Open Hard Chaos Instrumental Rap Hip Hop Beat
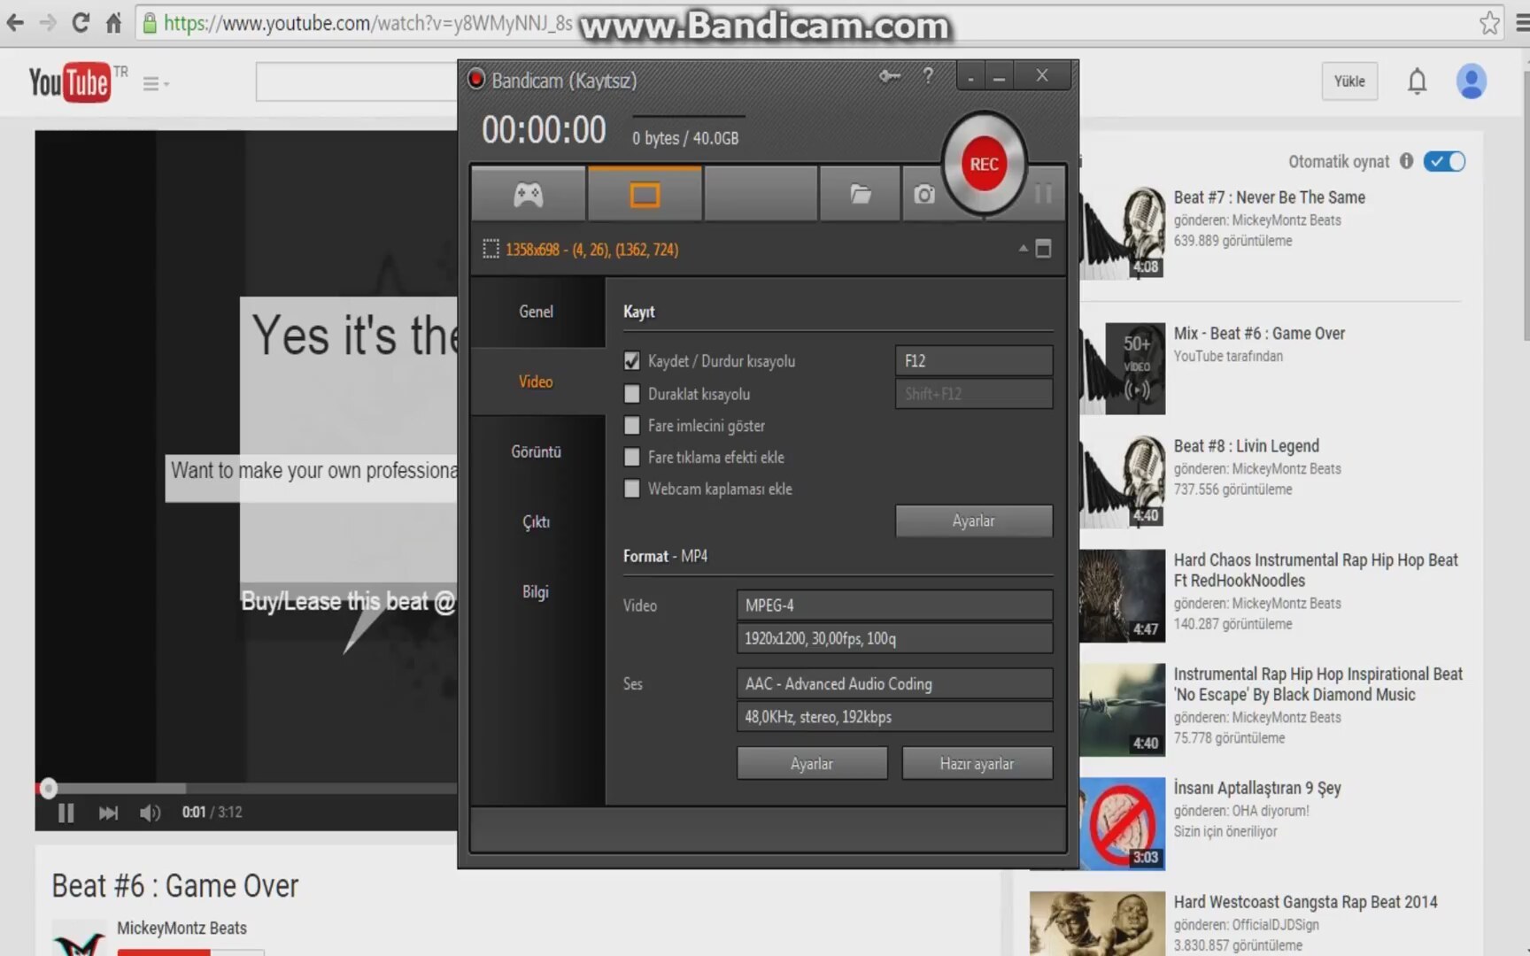Viewport: 1530px width, 956px height. pyautogui.click(x=1316, y=570)
